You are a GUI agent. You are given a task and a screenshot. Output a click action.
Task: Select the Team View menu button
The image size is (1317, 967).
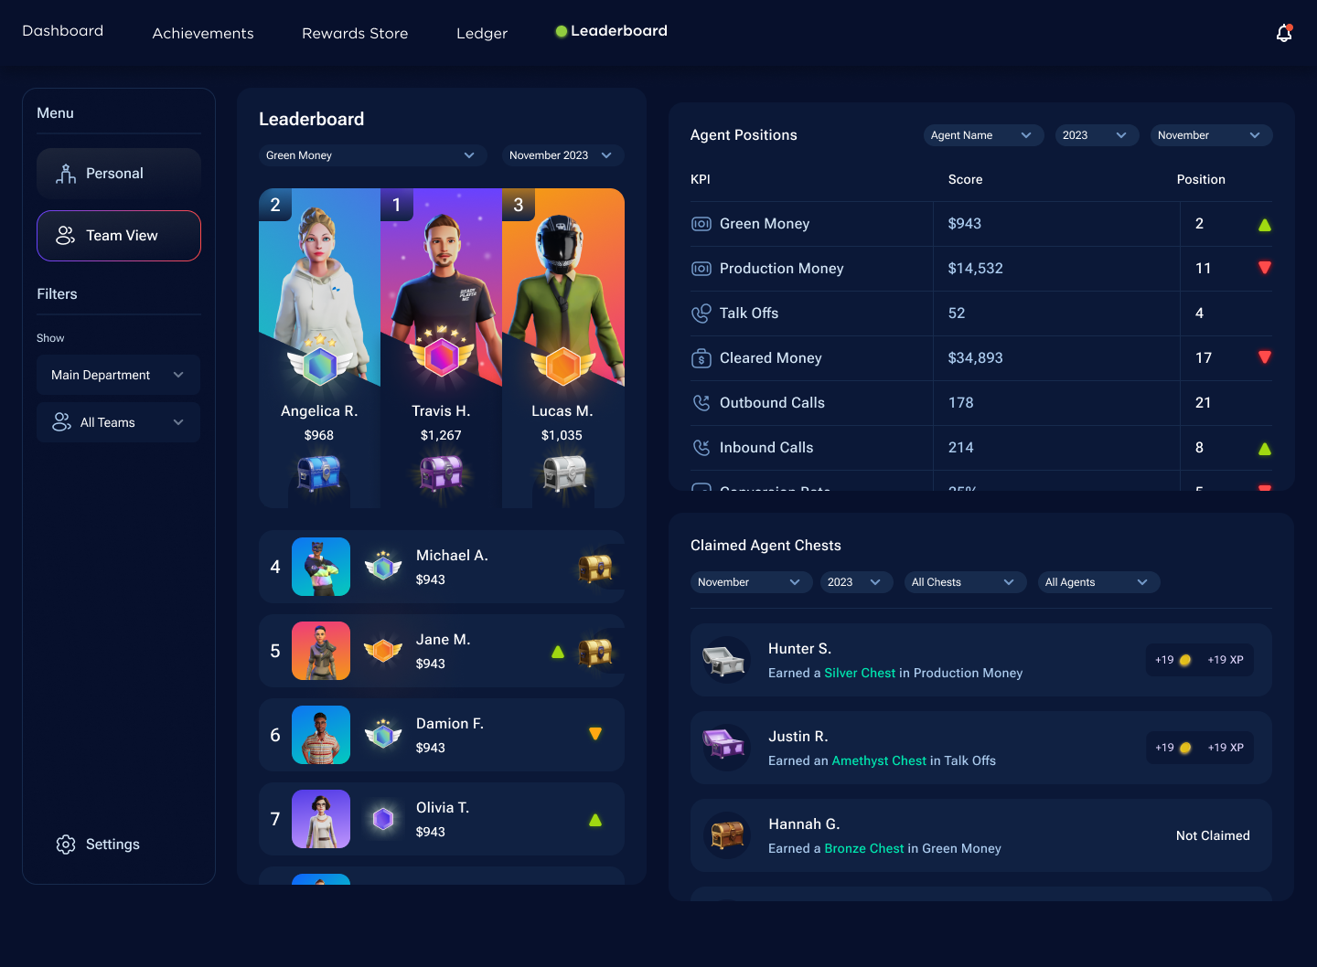coord(119,236)
